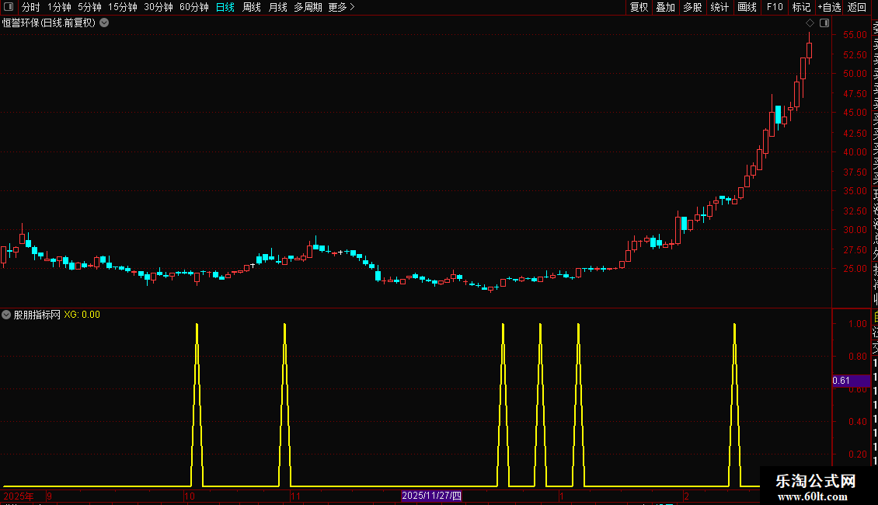Click the 1.00 indicator axis label
The width and height of the screenshot is (878, 505).
click(857, 324)
